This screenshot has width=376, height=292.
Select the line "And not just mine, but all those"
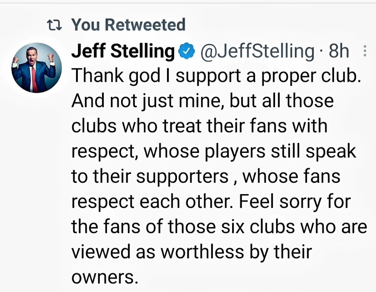click(x=202, y=101)
